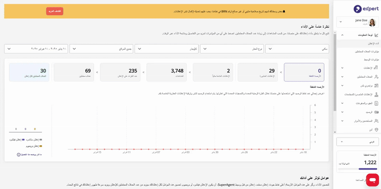Viewport: 381px width, 189px height.
Task: Expand the Contracts and Payments section
Action: 342,103
